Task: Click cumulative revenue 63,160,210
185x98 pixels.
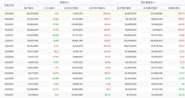Action: (131, 62)
